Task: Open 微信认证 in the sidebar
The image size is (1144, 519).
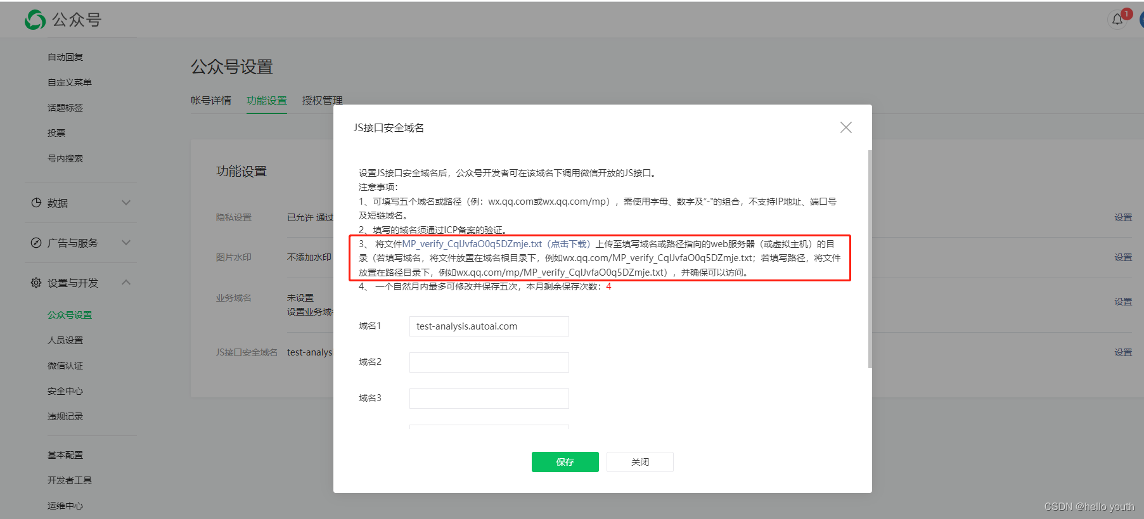Action: click(65, 366)
